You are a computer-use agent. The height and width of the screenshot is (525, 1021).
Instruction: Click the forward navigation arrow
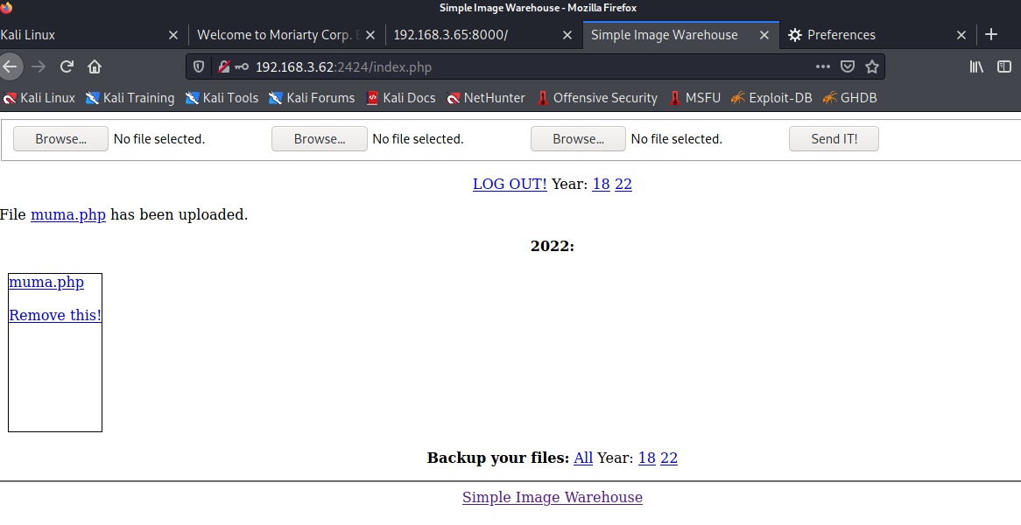39,66
